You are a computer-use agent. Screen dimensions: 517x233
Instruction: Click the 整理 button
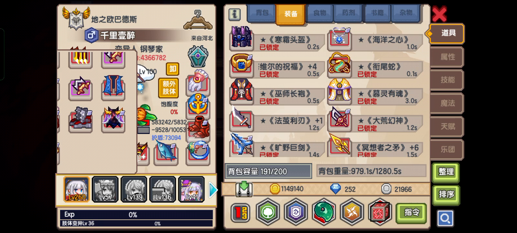446,172
